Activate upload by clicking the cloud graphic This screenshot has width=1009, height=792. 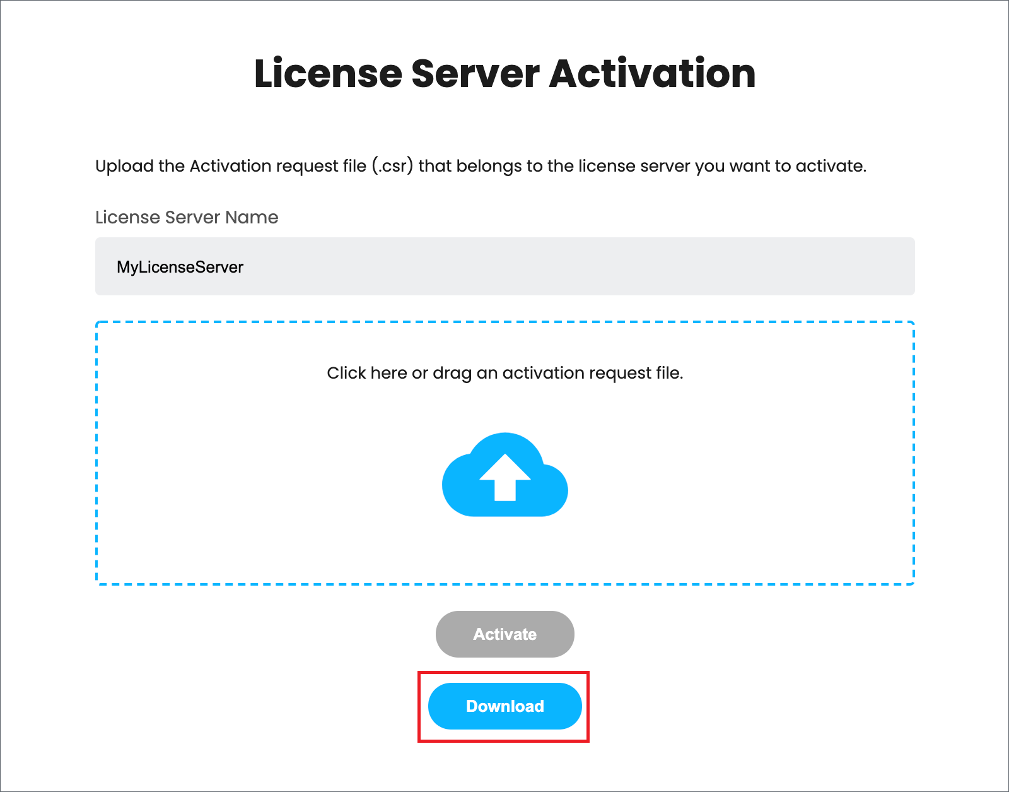tap(504, 476)
